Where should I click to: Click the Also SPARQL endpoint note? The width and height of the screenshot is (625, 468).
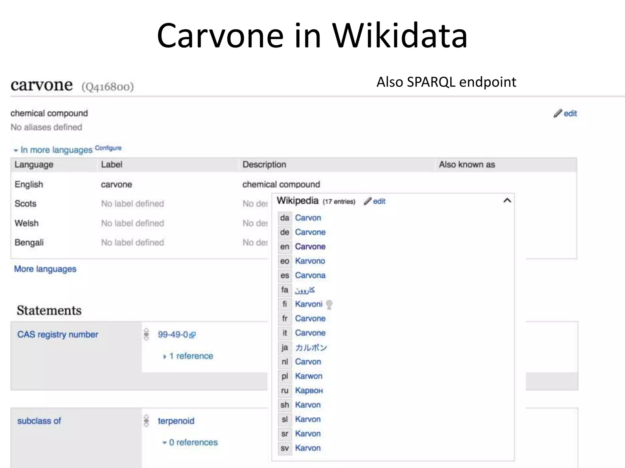pyautogui.click(x=446, y=82)
